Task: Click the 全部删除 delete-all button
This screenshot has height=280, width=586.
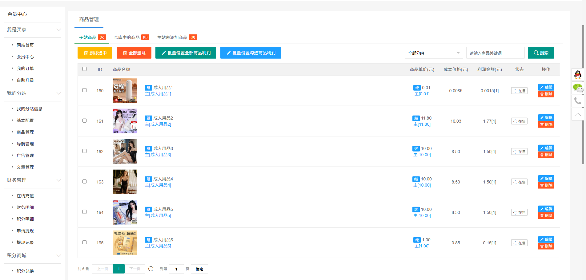Action: tap(134, 53)
